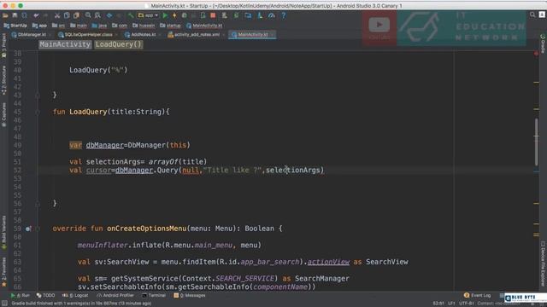The height and width of the screenshot is (307, 547).
Task: Open the Messages tool window
Action: (190, 296)
